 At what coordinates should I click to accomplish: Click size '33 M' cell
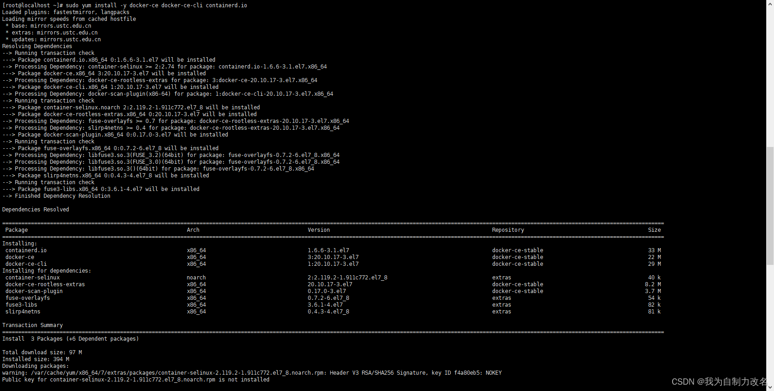(x=654, y=250)
